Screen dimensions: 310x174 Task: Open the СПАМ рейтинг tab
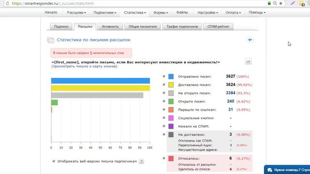[218, 27]
